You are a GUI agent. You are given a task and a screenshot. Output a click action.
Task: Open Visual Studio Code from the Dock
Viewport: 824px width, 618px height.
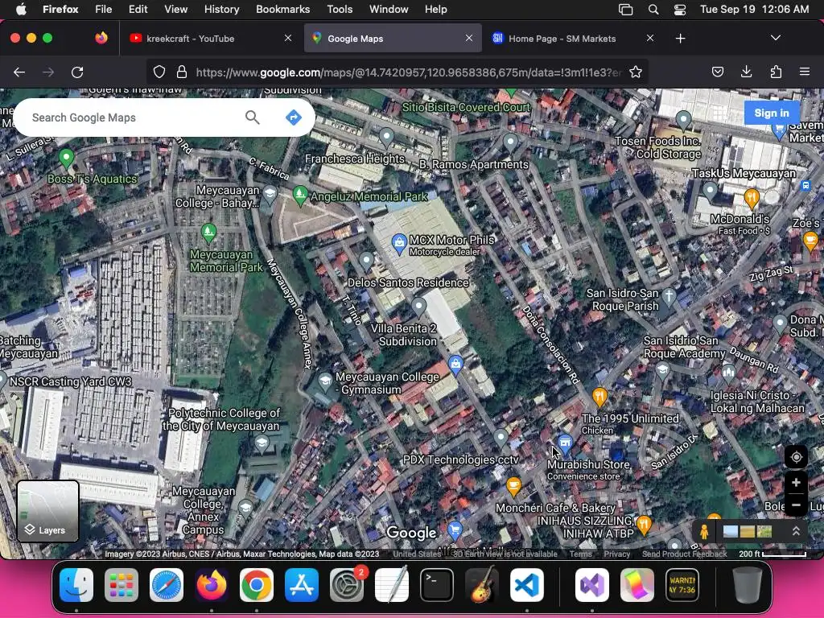[x=527, y=585]
